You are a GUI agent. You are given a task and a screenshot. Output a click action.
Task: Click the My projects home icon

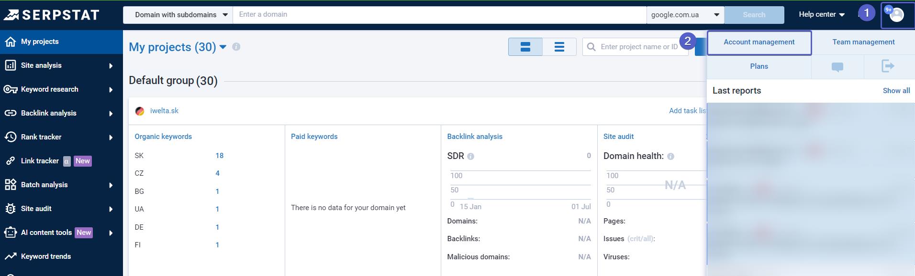10,42
